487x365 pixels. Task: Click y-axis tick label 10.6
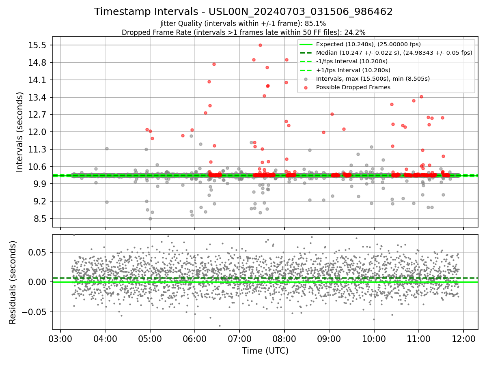click(x=37, y=167)
